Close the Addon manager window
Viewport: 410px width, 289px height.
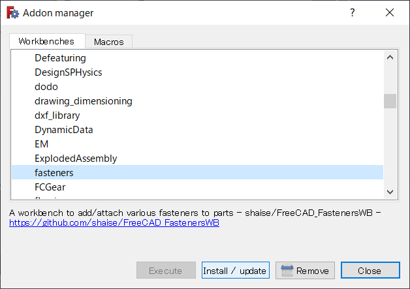point(390,12)
